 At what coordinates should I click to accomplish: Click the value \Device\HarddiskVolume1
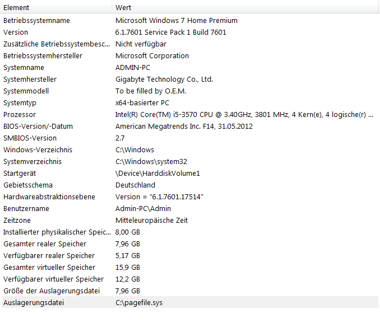(157, 174)
